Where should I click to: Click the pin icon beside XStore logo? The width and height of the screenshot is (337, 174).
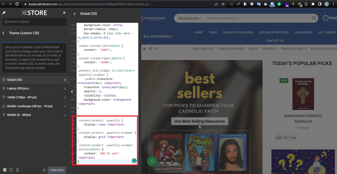(x=4, y=13)
